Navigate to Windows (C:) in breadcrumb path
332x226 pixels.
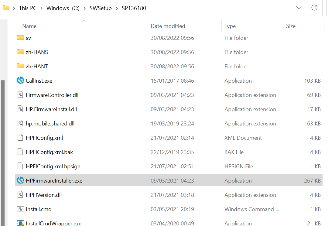63,8
